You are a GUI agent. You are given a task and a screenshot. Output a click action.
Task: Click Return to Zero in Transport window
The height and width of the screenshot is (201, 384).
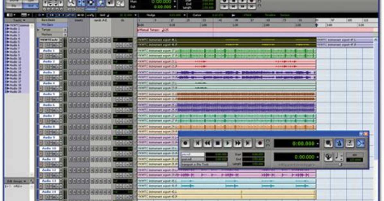[197, 143]
